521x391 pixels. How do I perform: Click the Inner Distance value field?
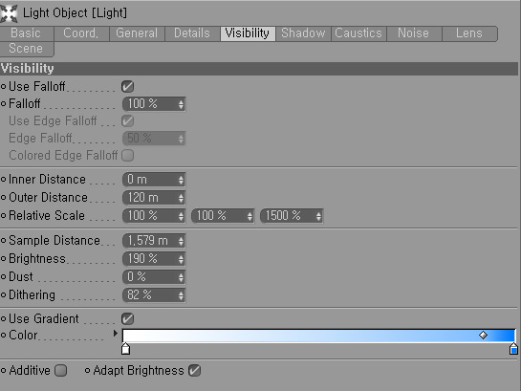point(154,180)
